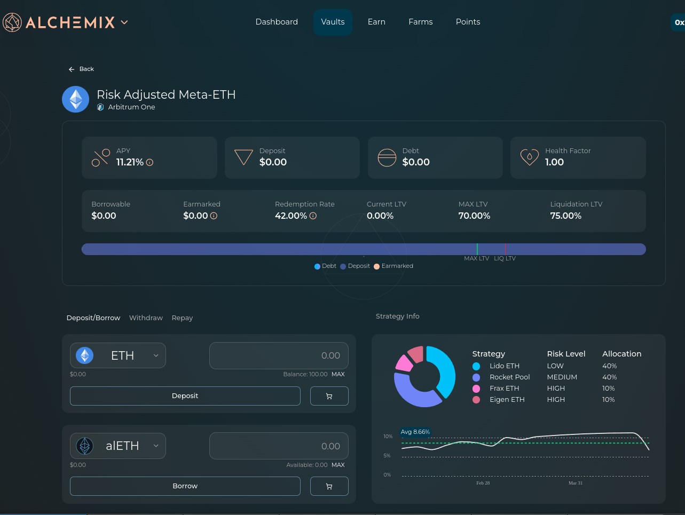Switch to the Withdraw tab

(146, 318)
